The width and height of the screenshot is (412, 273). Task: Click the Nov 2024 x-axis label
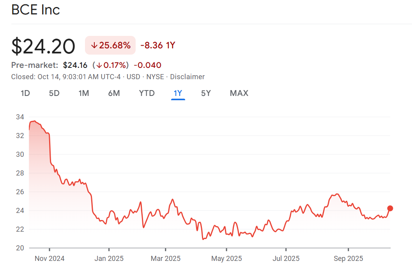point(50,258)
